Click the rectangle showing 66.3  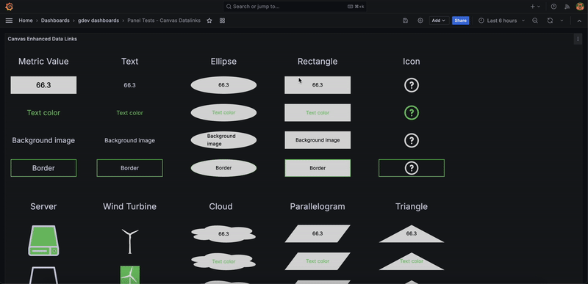coord(318,85)
